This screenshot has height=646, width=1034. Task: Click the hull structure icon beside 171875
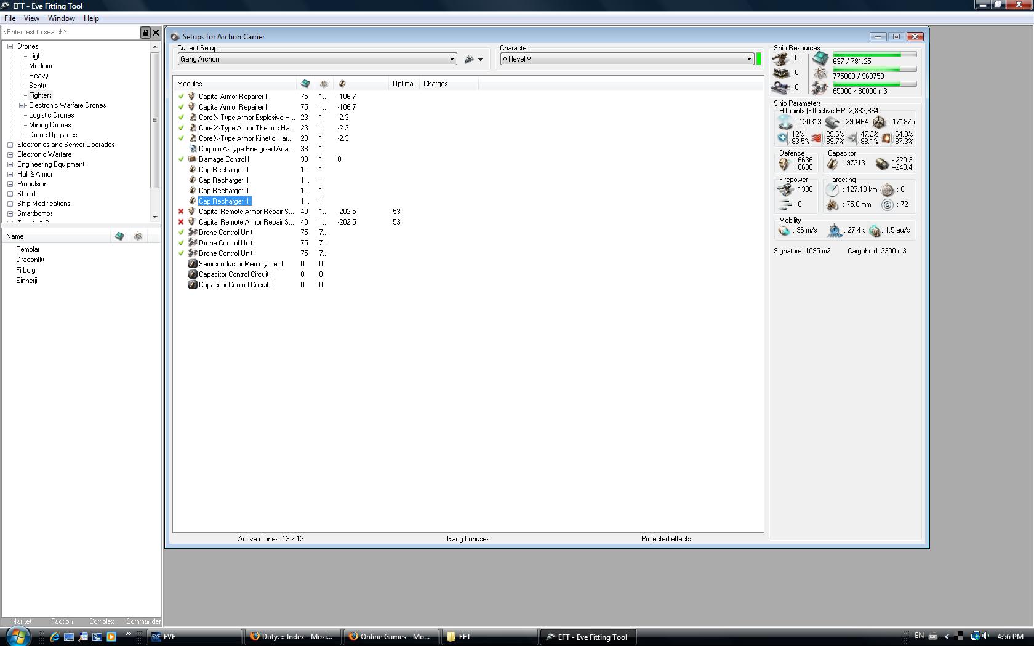(x=879, y=122)
